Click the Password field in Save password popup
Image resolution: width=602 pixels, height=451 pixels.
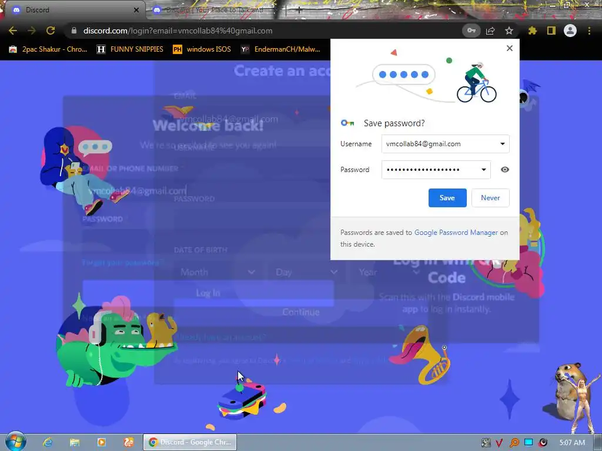[436, 170]
